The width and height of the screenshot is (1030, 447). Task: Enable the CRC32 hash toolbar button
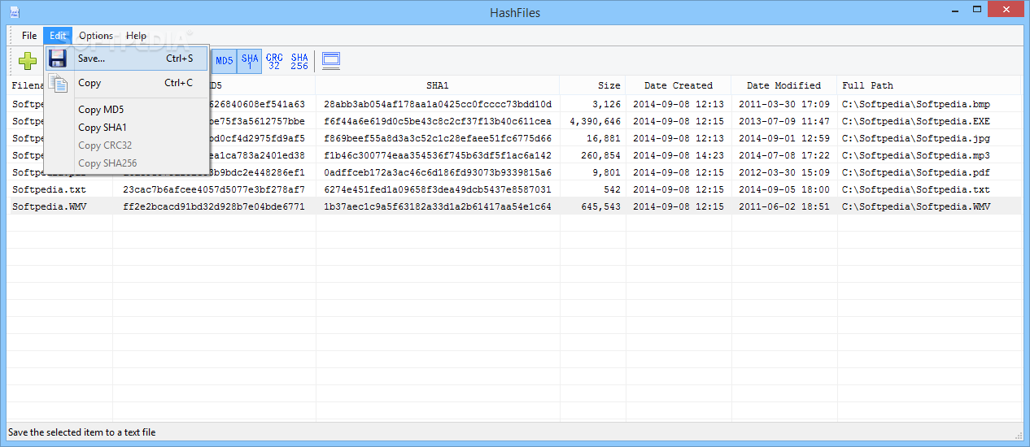pos(274,60)
